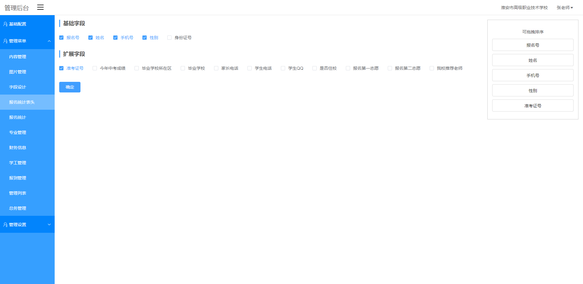Open the 张老师 user dropdown

coord(565,8)
